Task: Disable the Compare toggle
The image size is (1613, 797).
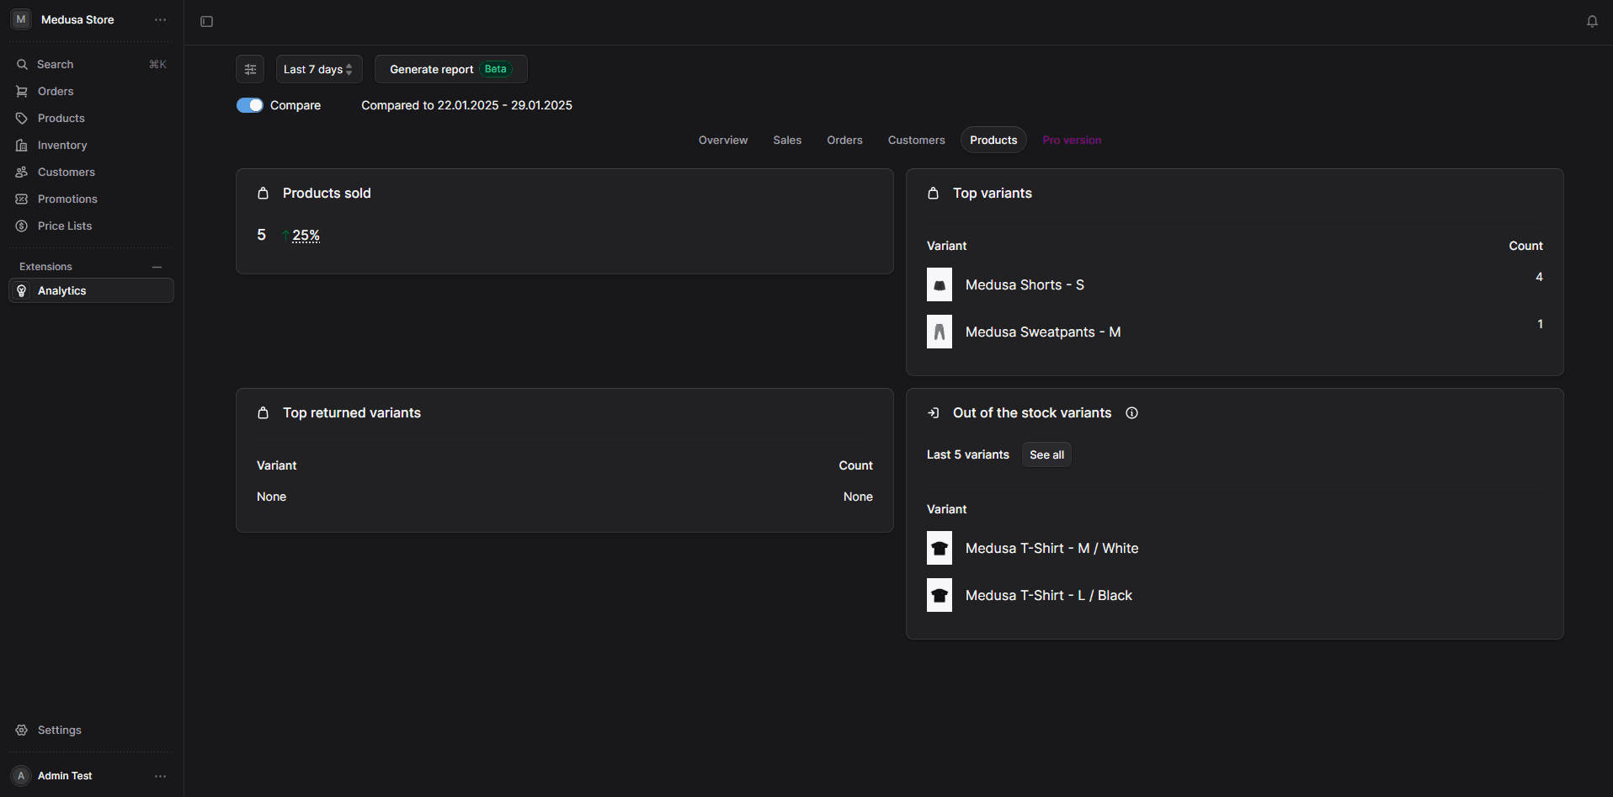Action: pos(250,104)
